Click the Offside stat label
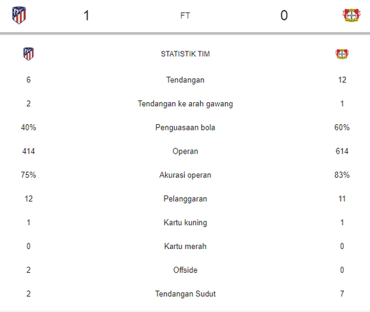The image size is (370, 312). point(185,270)
